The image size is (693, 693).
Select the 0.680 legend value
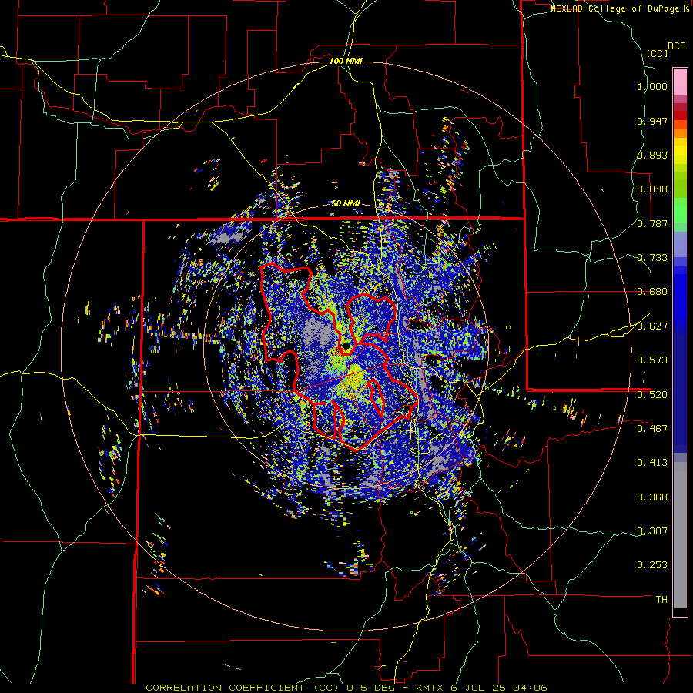652,292
